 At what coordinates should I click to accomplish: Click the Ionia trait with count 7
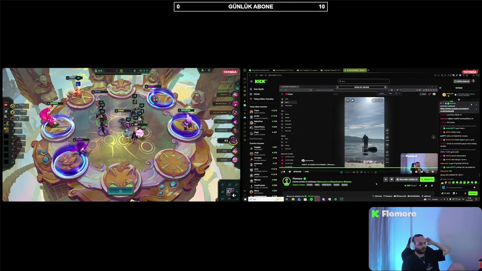tap(20, 106)
